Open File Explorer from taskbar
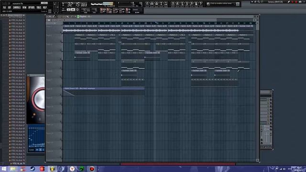This screenshot has height=172, width=306. tap(13, 169)
